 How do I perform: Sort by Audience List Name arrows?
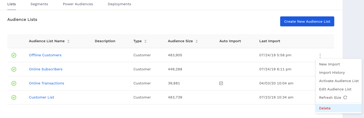68,41
